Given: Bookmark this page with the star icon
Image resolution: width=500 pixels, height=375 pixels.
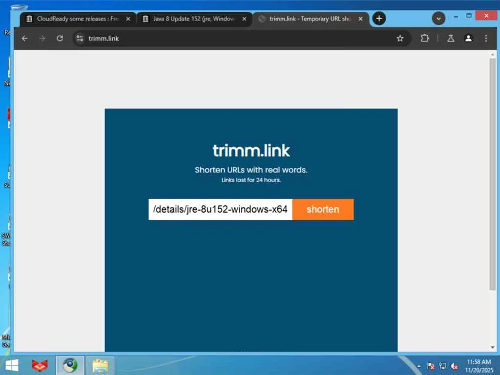Looking at the screenshot, I should point(400,39).
